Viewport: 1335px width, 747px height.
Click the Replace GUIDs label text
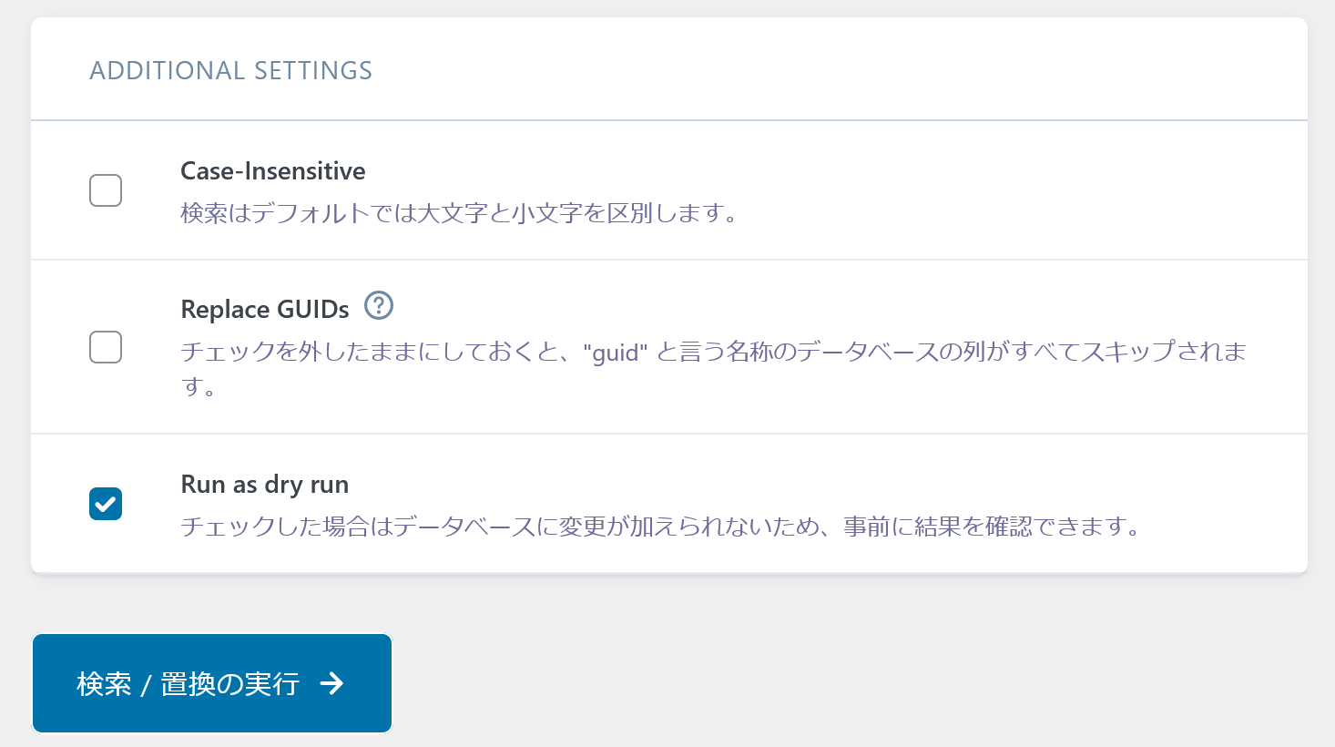click(264, 310)
